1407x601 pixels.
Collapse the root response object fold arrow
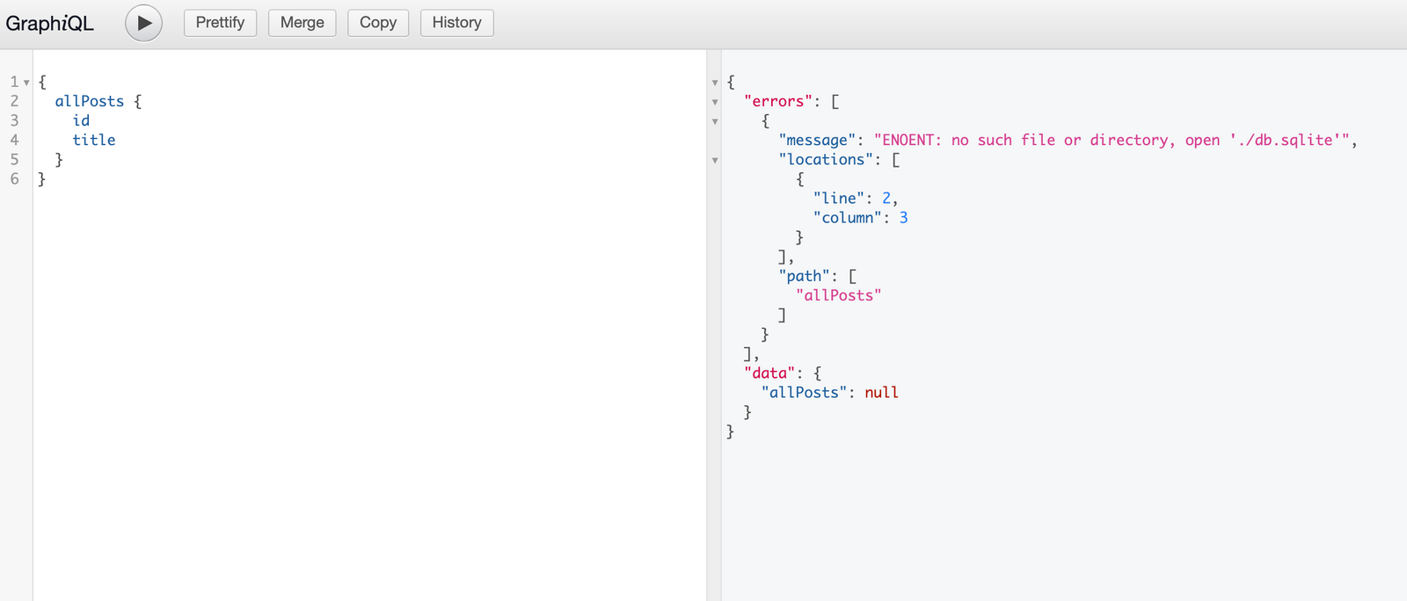[x=715, y=83]
